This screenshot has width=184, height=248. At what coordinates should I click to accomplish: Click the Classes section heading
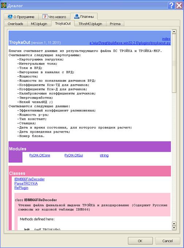17,173
